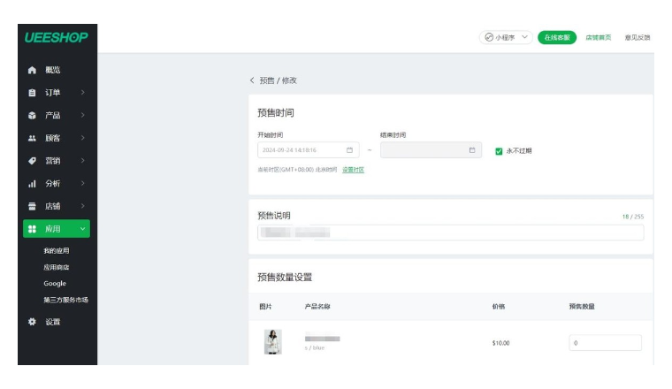Click the 预售数量 input field

pos(605,343)
